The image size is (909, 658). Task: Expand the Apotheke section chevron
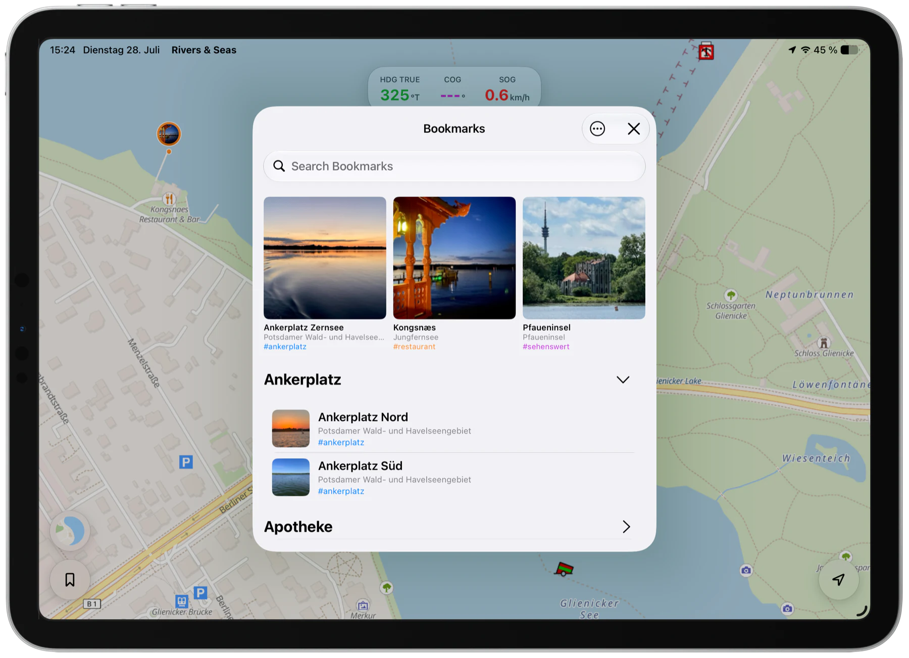pos(626,527)
